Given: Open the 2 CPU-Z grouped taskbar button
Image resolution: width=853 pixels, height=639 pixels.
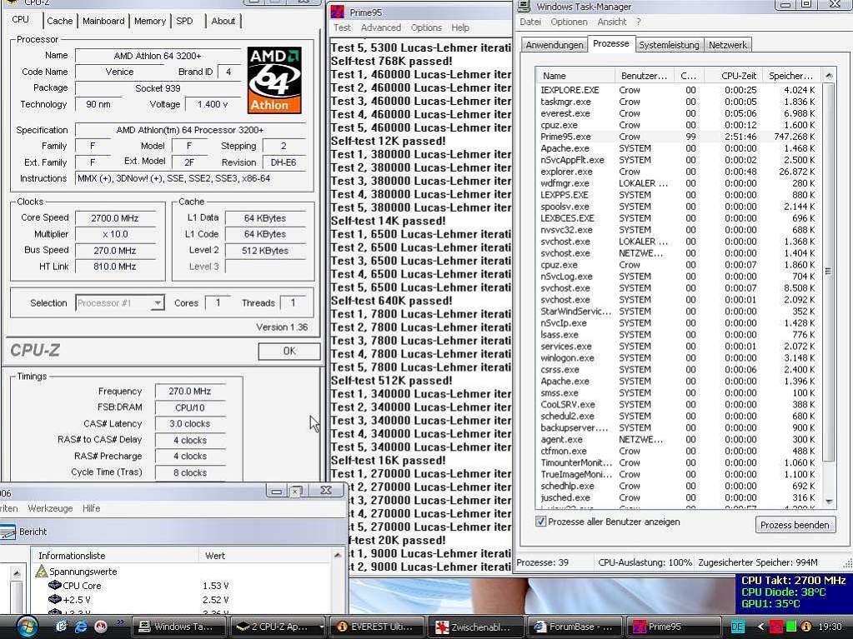Looking at the screenshot, I should [x=278, y=627].
